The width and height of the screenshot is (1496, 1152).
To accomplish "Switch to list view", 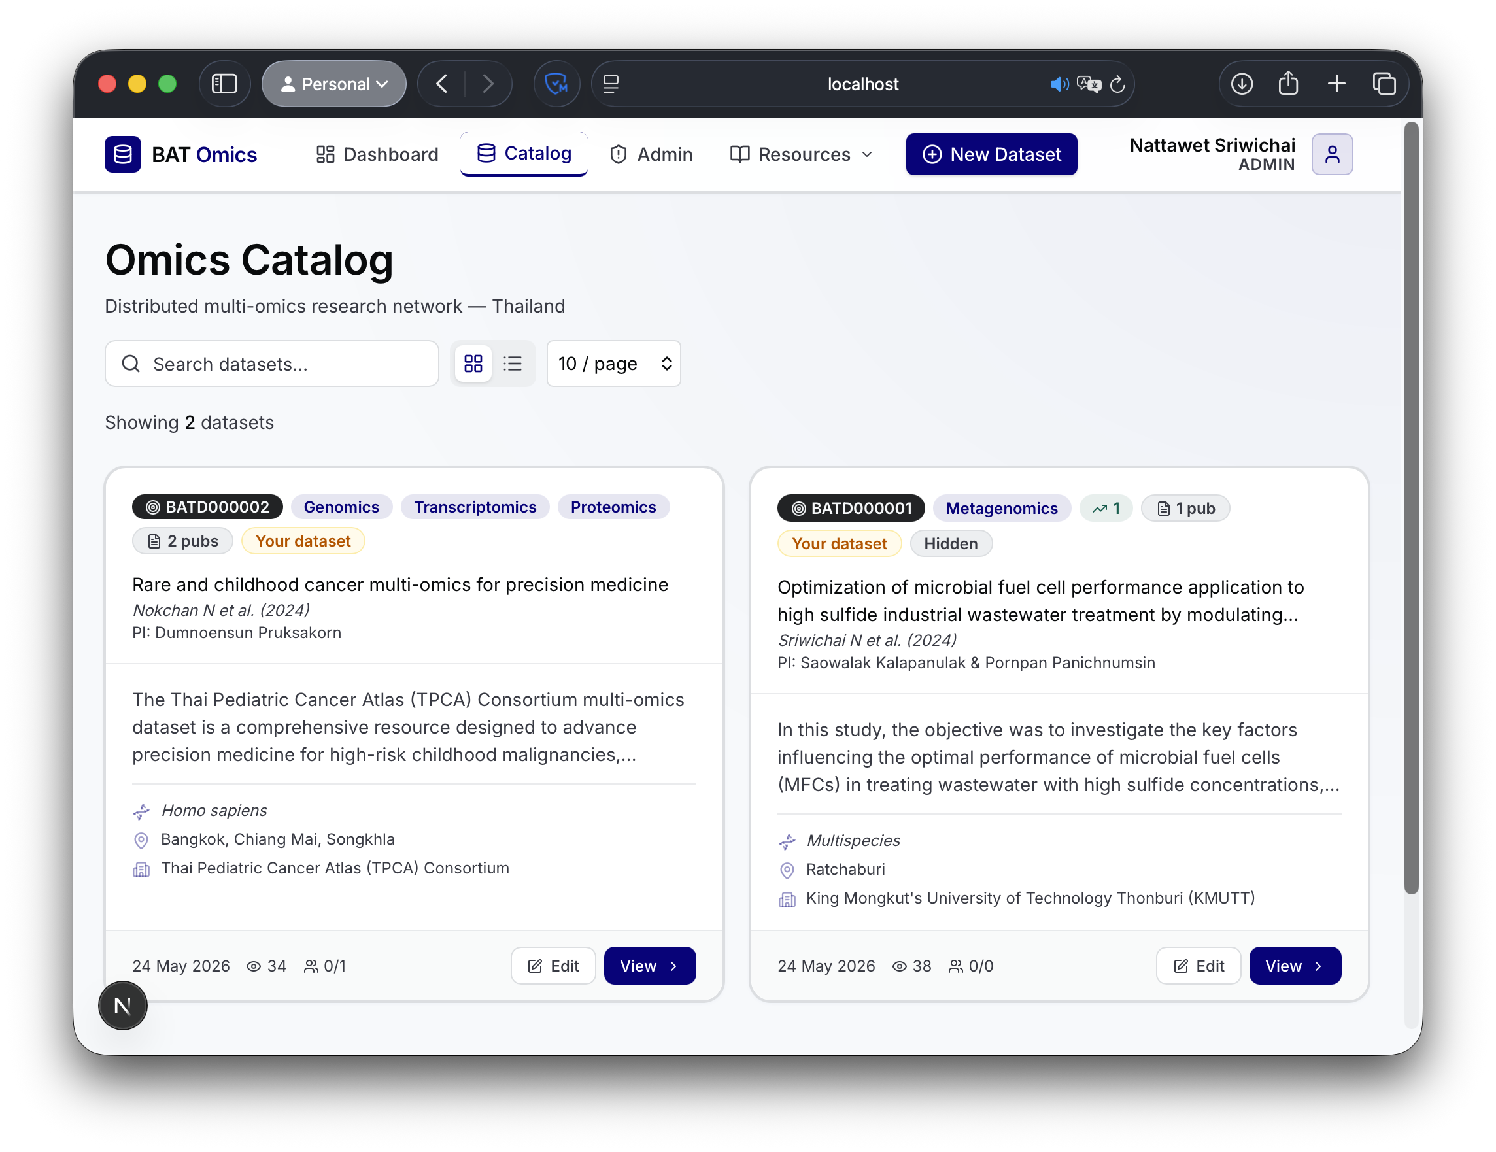I will click(x=513, y=364).
